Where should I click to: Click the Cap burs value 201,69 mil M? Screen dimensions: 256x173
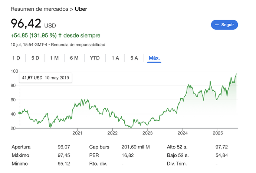coord(135,147)
